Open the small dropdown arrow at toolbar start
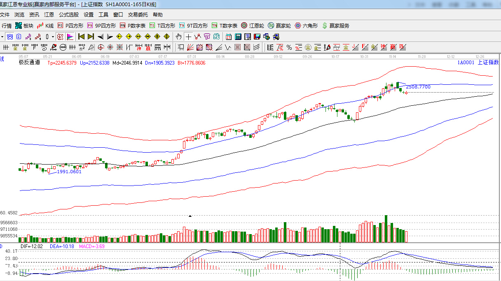 tap(2, 36)
